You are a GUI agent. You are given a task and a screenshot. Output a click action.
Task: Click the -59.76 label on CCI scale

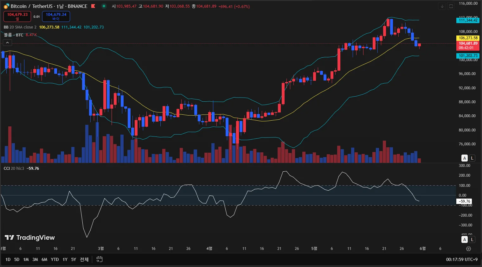pos(464,201)
